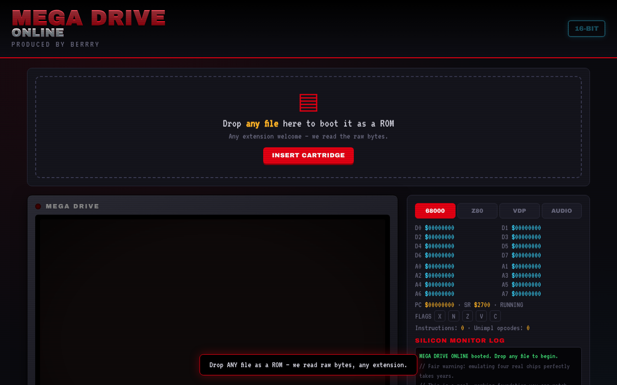Click the INSERT CARTRIDGE button
Screen dimensions: 617x385
308,155
